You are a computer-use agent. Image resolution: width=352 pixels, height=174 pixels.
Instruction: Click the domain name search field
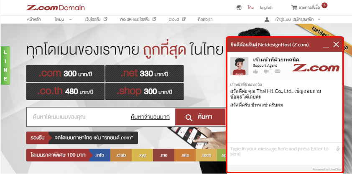[x=79, y=117]
